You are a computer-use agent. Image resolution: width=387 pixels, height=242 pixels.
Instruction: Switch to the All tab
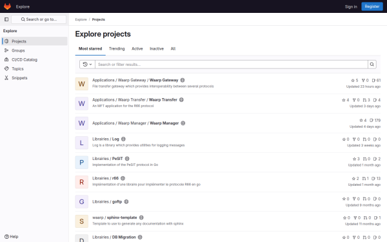pos(173,48)
